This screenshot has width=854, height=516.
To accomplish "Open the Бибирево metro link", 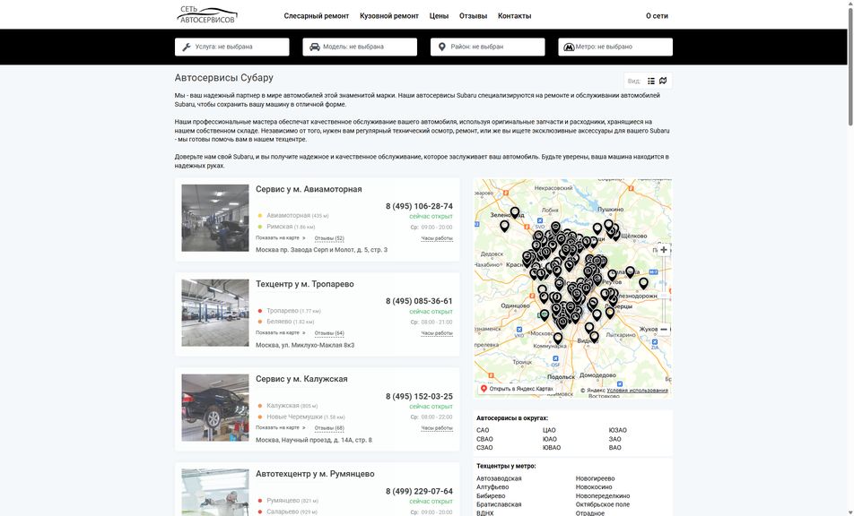I will coord(491,496).
